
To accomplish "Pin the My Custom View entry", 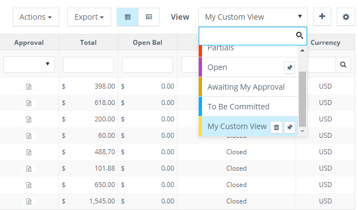I will click(290, 127).
